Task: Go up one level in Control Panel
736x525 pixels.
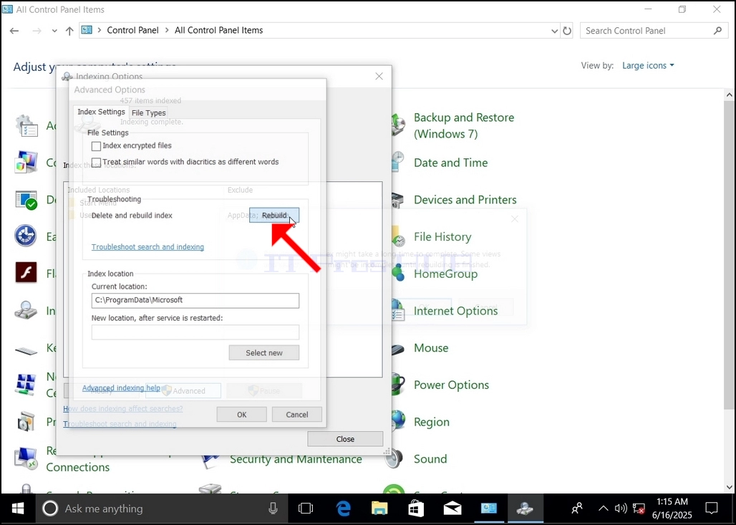Action: [x=69, y=31]
